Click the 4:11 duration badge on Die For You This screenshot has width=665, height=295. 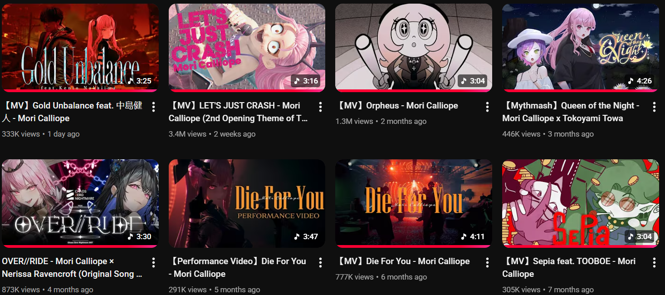[x=473, y=236]
